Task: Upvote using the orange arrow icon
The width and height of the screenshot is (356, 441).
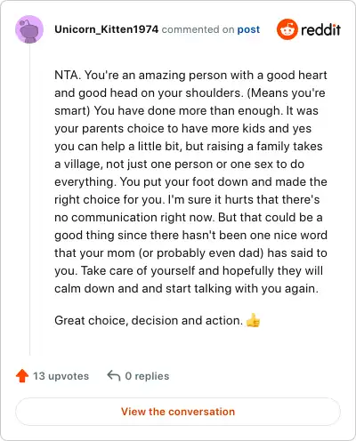Action: point(22,376)
